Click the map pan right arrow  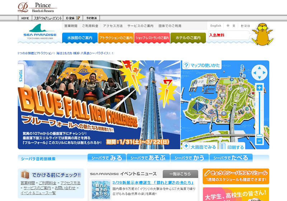[x=264, y=73]
